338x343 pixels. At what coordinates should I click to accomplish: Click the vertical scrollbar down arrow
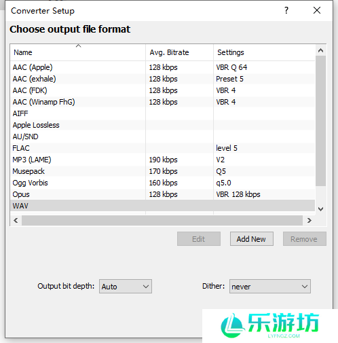tap(320, 209)
